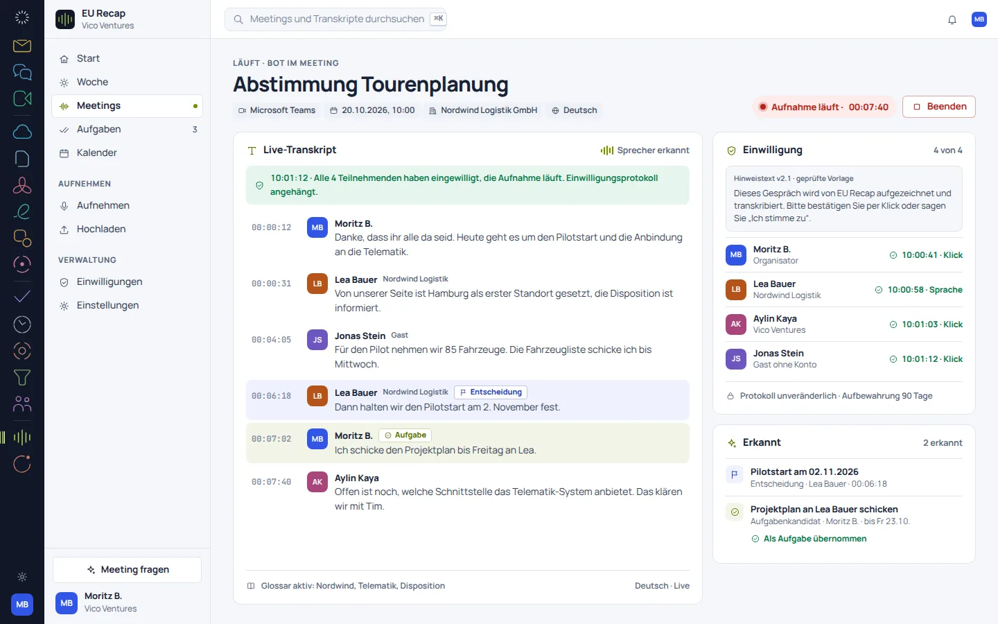This screenshot has width=998, height=624.
Task: Click the Beenden button
Action: (939, 107)
